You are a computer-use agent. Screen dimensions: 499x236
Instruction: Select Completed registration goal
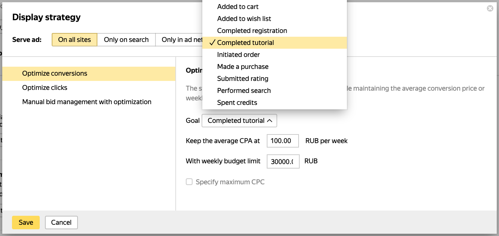(x=252, y=31)
